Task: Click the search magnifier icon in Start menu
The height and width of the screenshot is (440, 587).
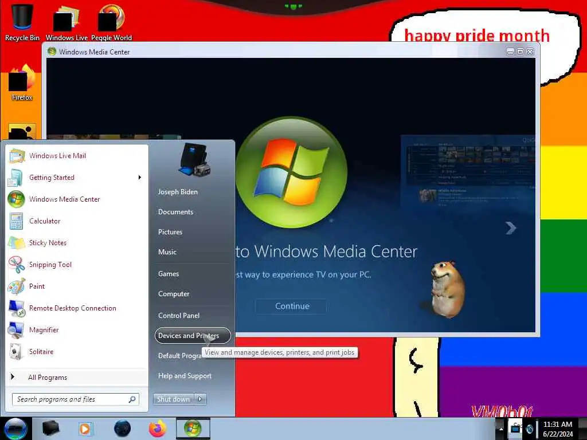Action: click(x=132, y=399)
